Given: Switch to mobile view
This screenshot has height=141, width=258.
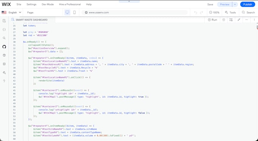Looking at the screenshot, I should [74, 13].
